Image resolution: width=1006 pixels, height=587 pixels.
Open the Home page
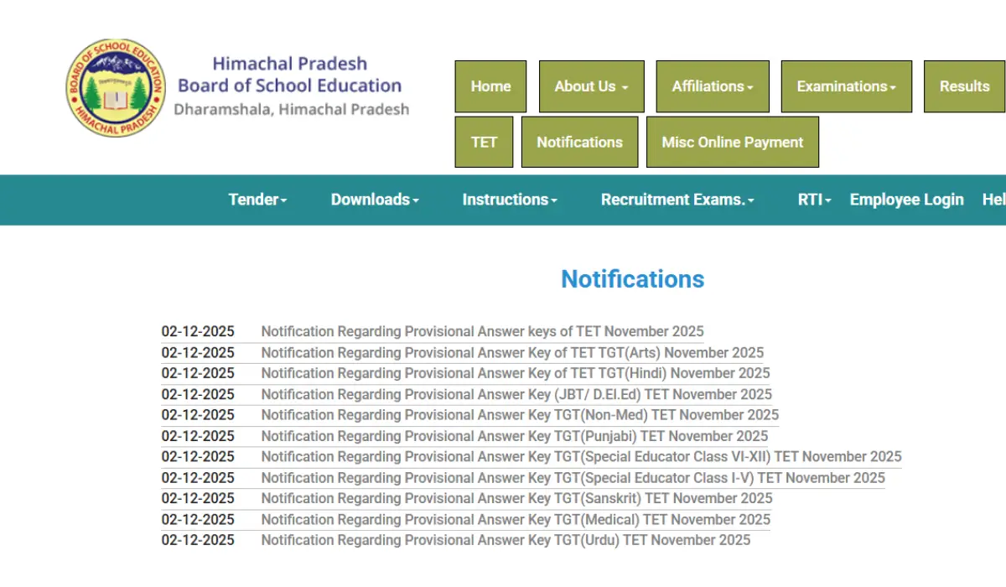490,86
